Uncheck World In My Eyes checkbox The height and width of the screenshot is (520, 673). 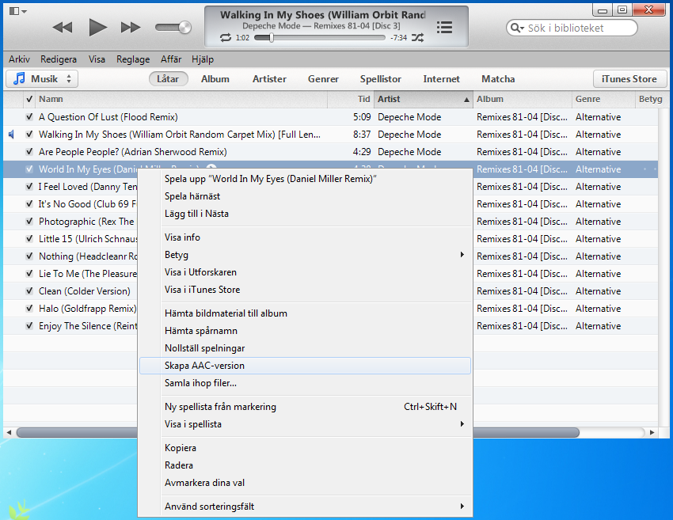(x=29, y=169)
